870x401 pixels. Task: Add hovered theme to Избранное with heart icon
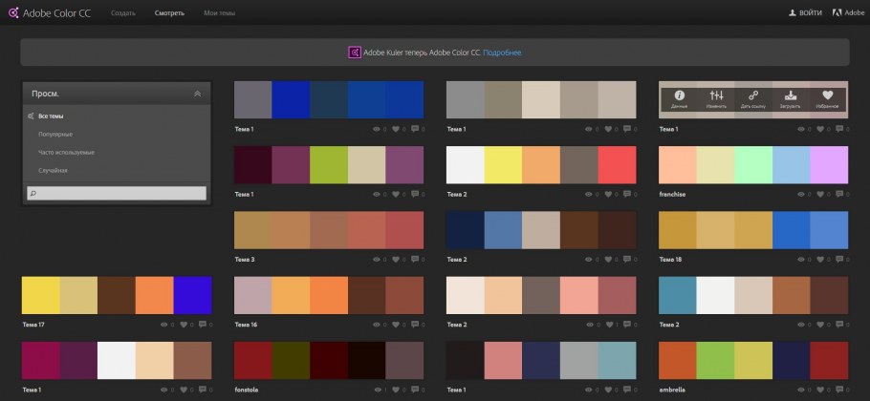pyautogui.click(x=828, y=95)
